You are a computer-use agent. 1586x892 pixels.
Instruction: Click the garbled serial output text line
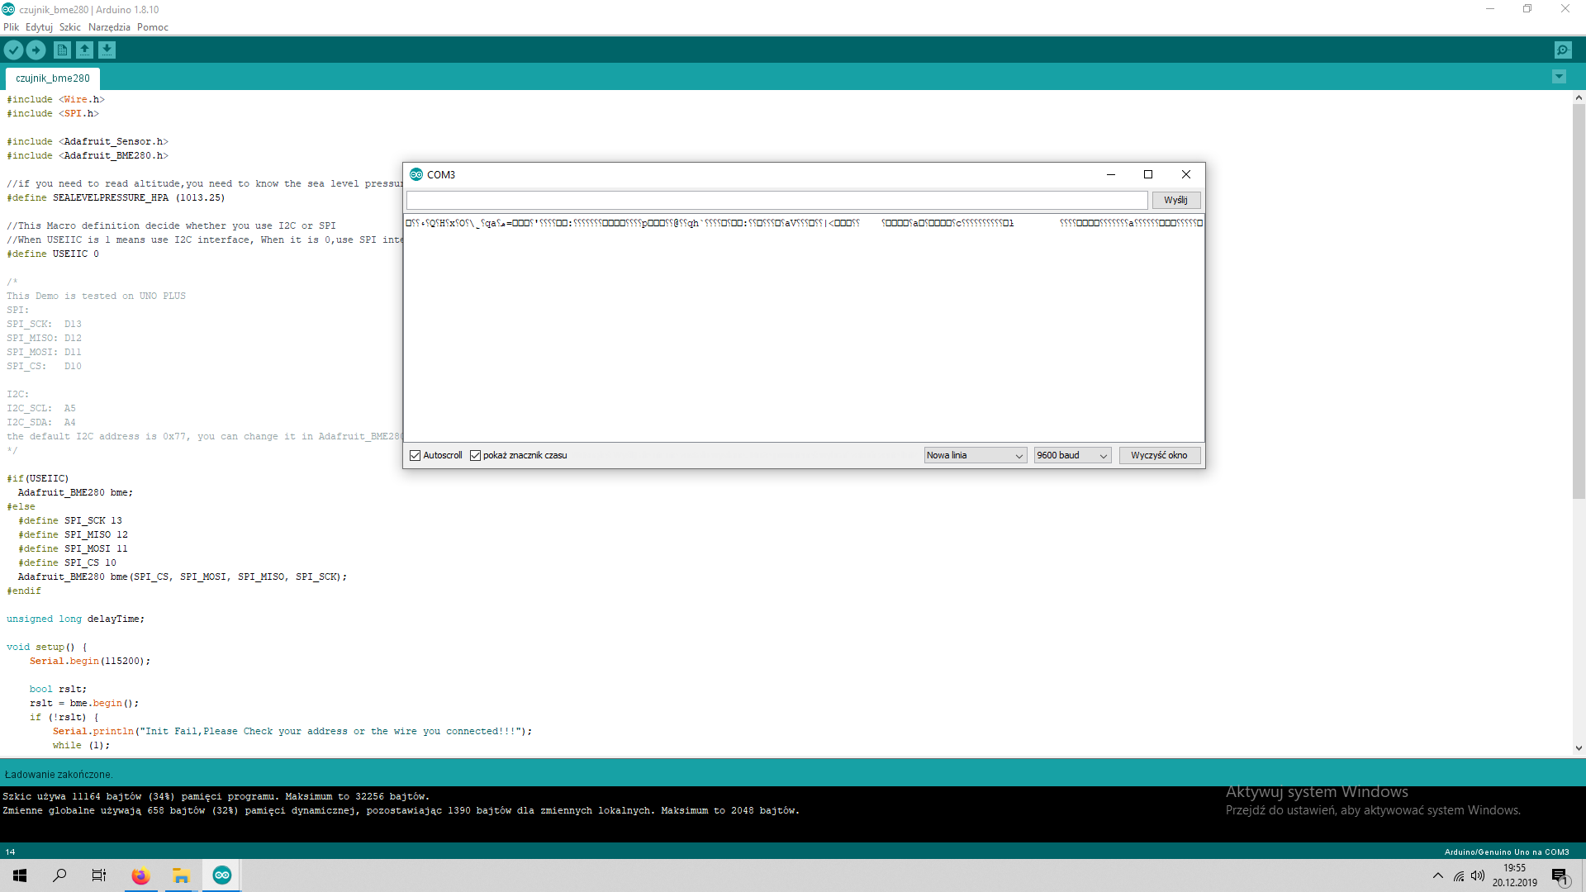tap(804, 223)
